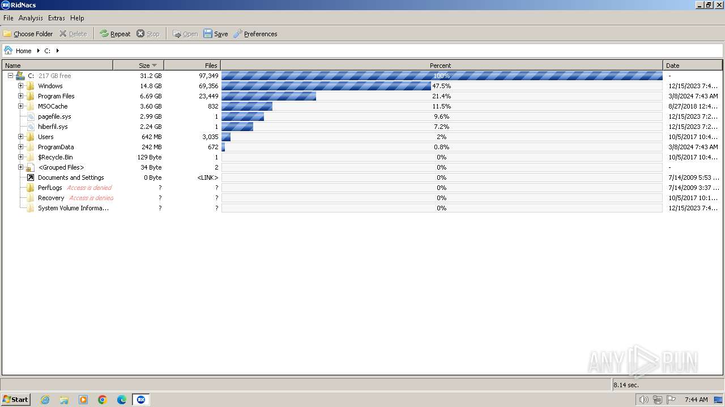
Task: Click the volume tray icon
Action: click(x=643, y=400)
